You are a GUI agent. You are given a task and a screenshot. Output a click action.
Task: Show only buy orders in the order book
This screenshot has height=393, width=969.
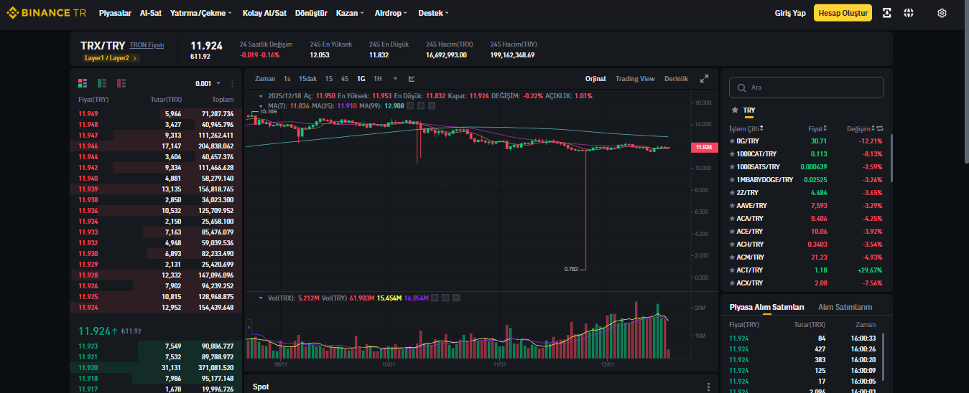click(102, 83)
